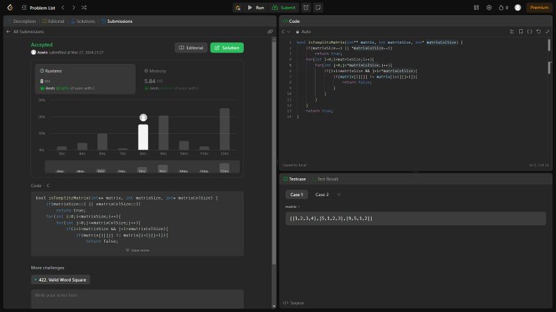Open the layout manager icon

point(476,8)
